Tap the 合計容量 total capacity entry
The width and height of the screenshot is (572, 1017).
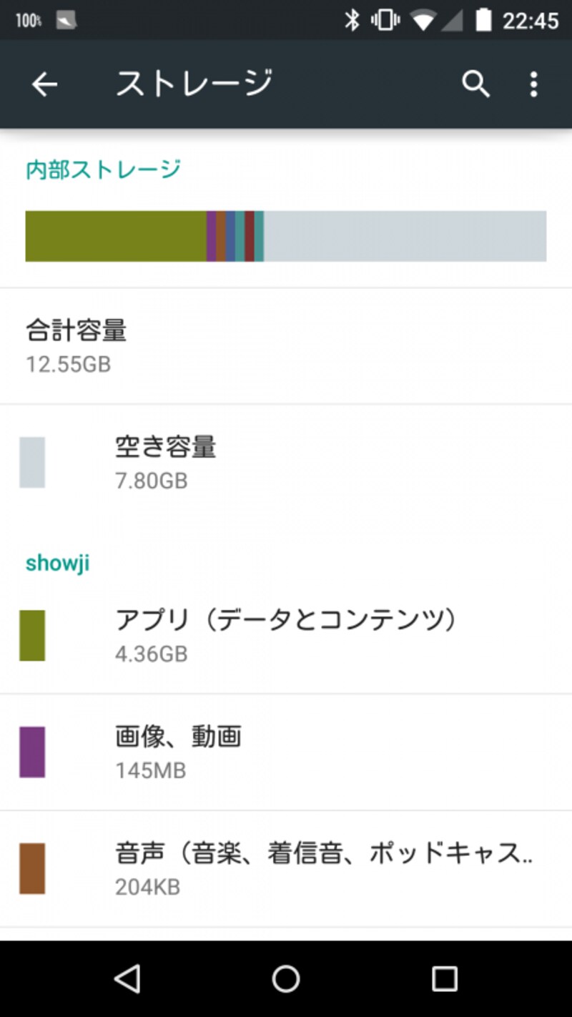286,346
